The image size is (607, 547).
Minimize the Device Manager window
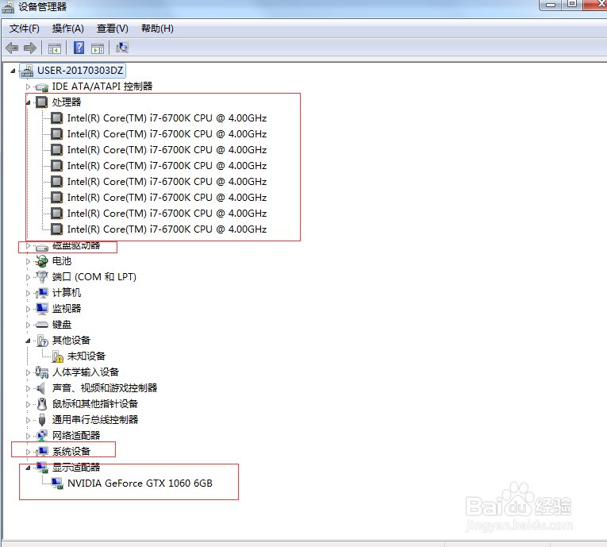(551, 5)
